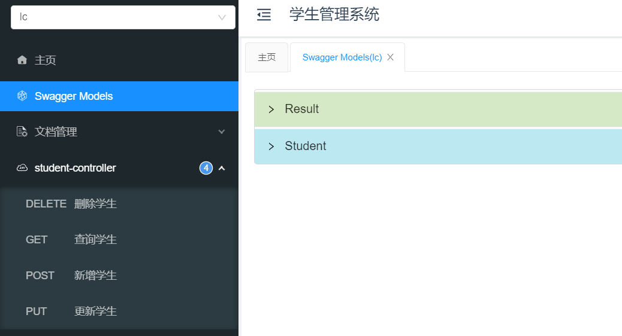Click the Student model panel header
This screenshot has width=622, height=336.
click(x=438, y=146)
